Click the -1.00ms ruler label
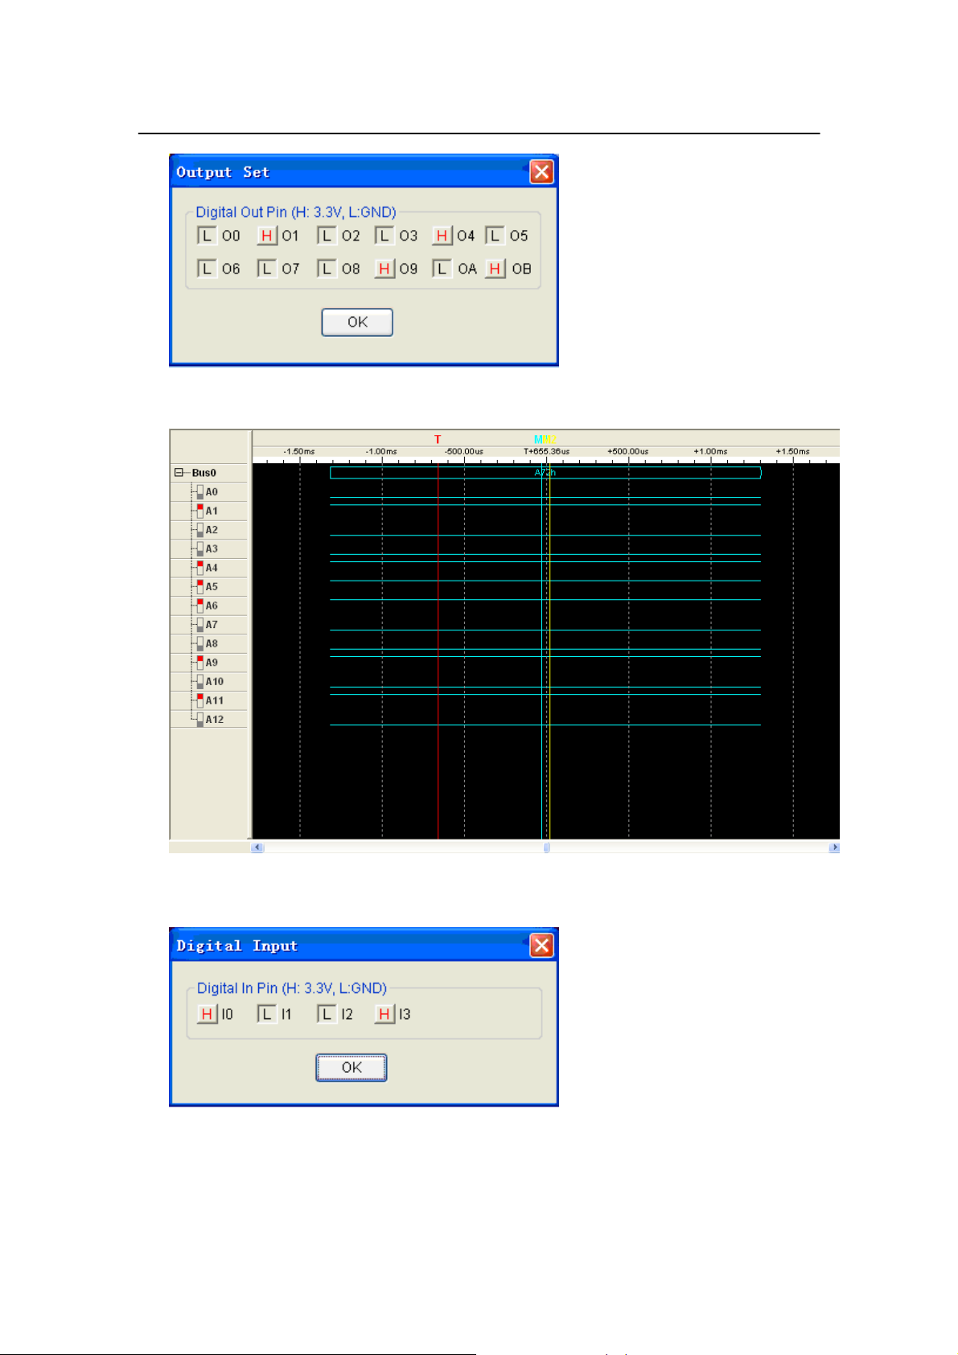The width and height of the screenshot is (958, 1355). pyautogui.click(x=381, y=452)
